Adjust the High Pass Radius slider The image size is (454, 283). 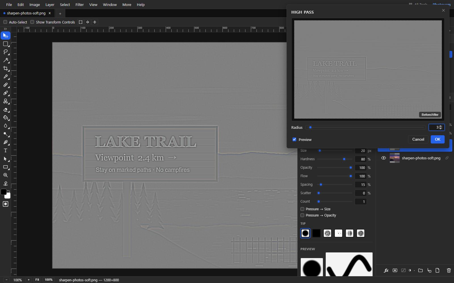[x=366, y=127]
